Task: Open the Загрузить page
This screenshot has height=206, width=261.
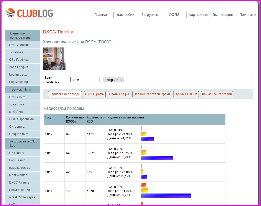Action: click(150, 15)
